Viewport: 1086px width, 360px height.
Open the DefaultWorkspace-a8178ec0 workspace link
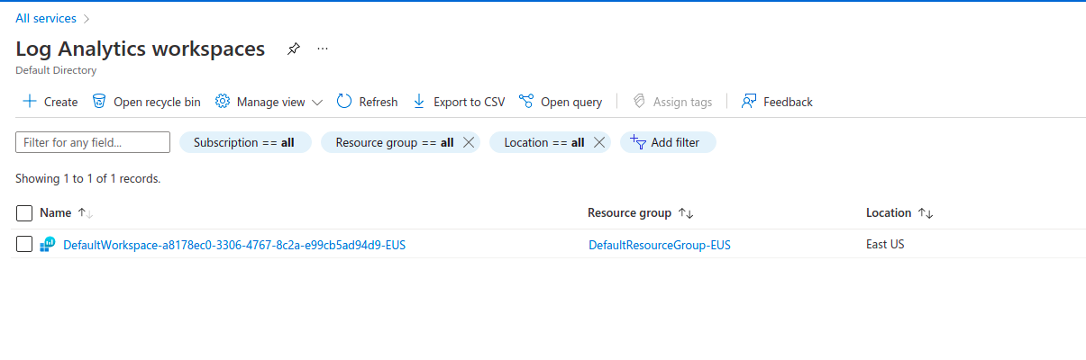pyautogui.click(x=234, y=245)
